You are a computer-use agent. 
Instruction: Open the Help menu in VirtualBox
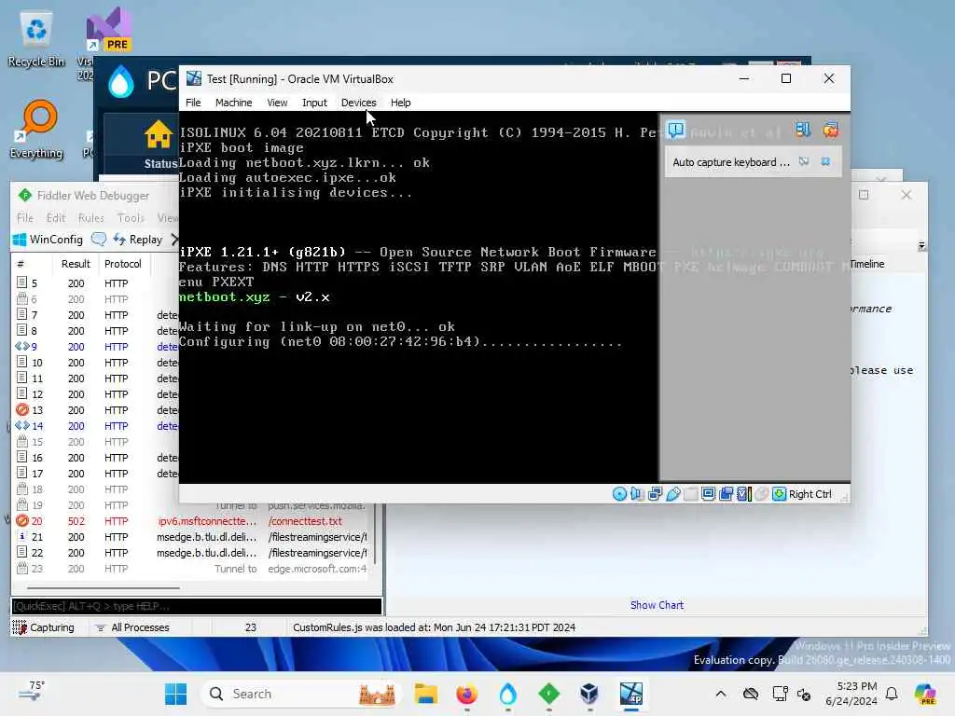[400, 103]
